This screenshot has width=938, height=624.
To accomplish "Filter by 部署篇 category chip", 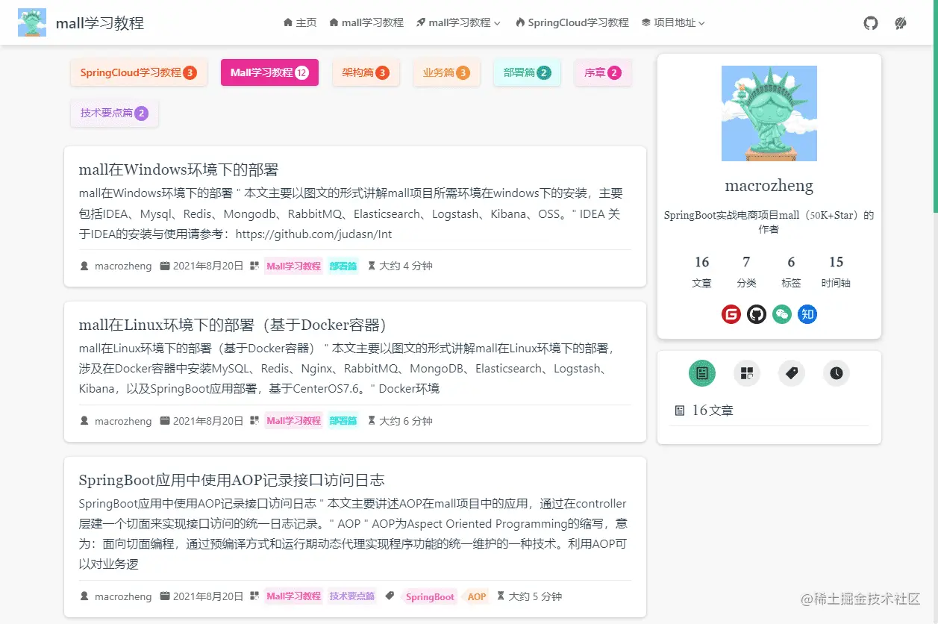I will pyautogui.click(x=527, y=72).
